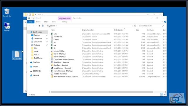Image resolution: width=188 pixels, height=106 pixels.
Task: Open Desktop in the navigation pane
Action: point(37,35)
